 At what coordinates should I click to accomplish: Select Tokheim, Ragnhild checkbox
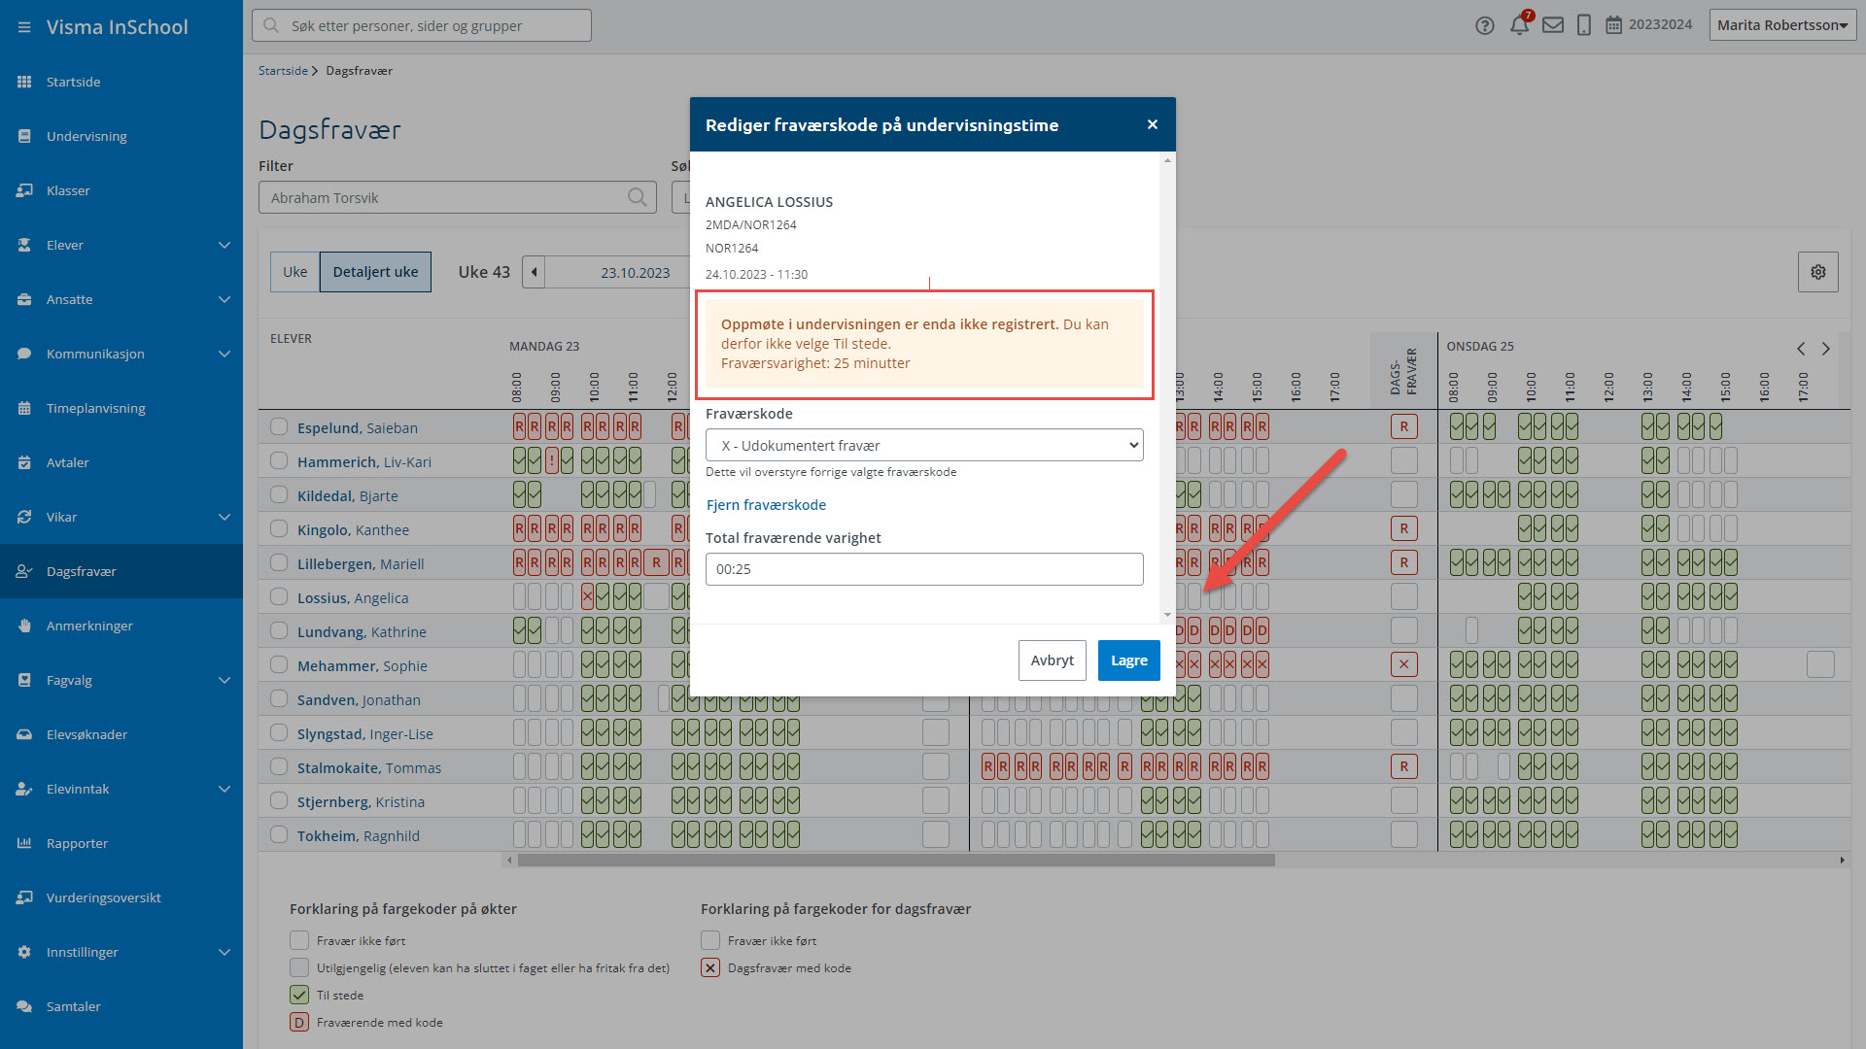(279, 834)
